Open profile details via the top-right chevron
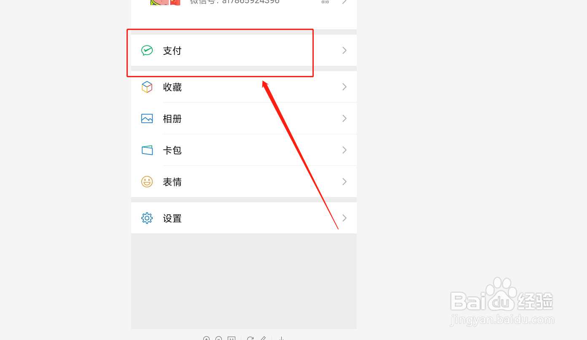This screenshot has height=340, width=587. [345, 1]
